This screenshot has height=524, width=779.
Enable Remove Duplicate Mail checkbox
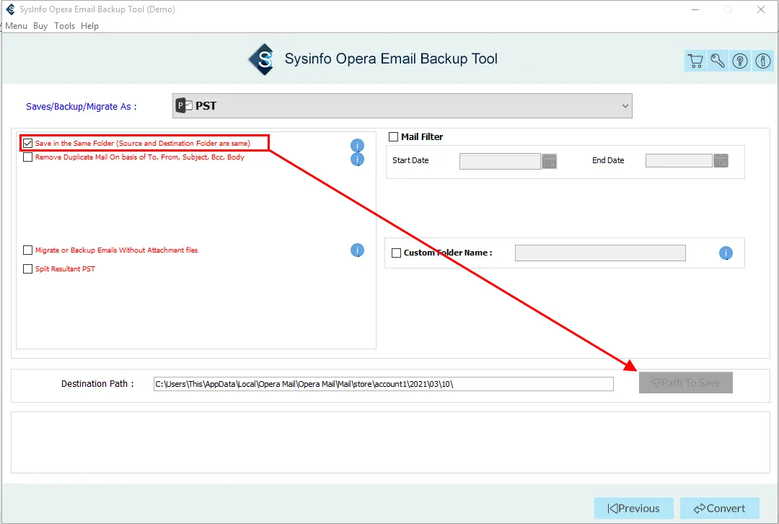click(x=28, y=157)
